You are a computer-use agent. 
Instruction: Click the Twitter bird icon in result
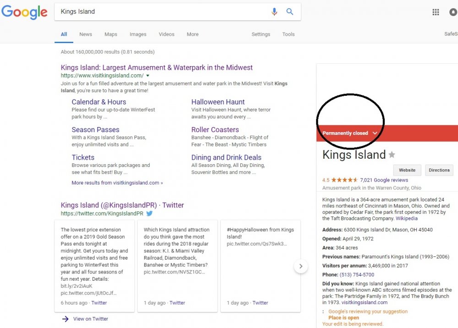coord(149,213)
